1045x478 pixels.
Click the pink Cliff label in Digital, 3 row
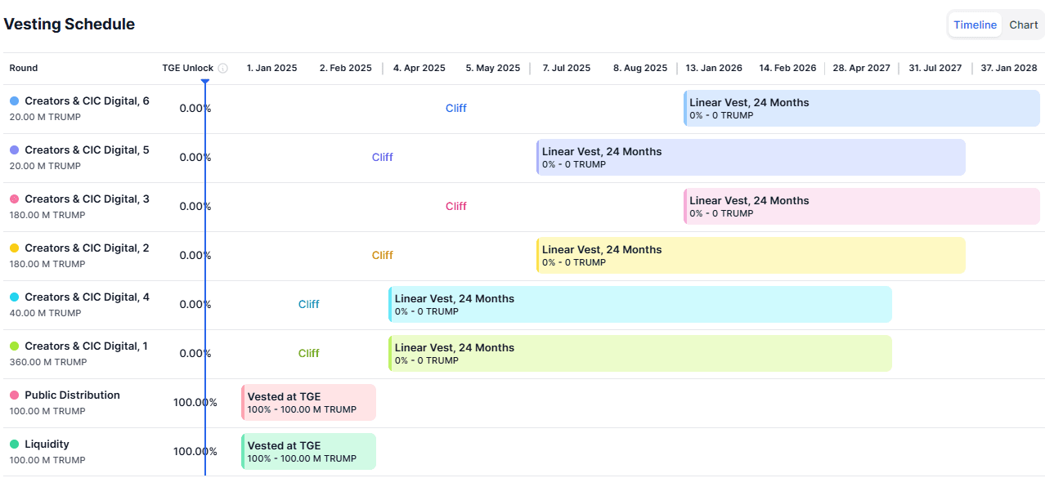[456, 207]
